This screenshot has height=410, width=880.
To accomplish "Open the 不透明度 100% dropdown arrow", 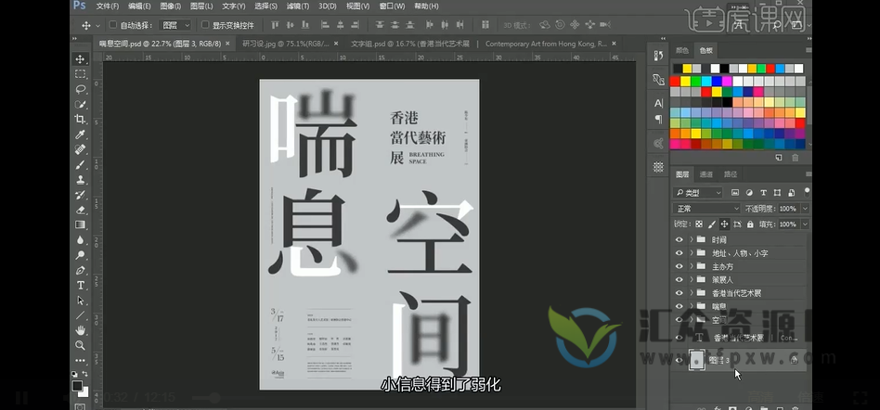I will pos(806,209).
